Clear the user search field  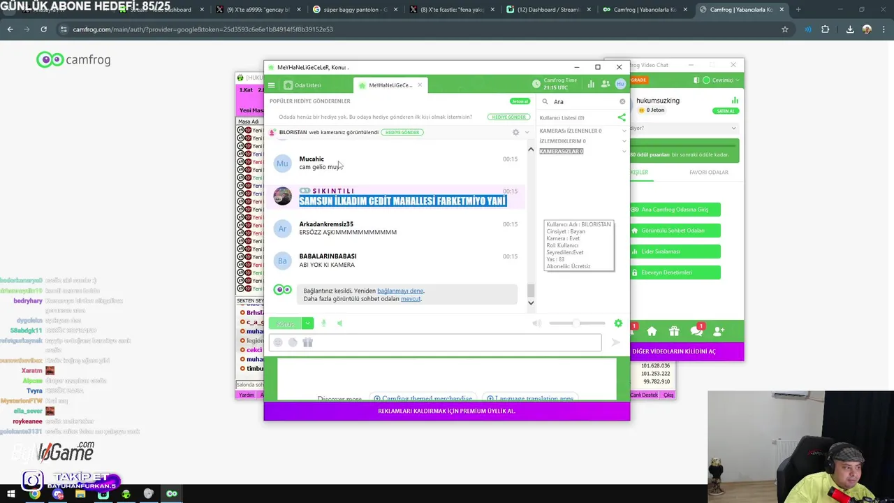click(x=622, y=101)
